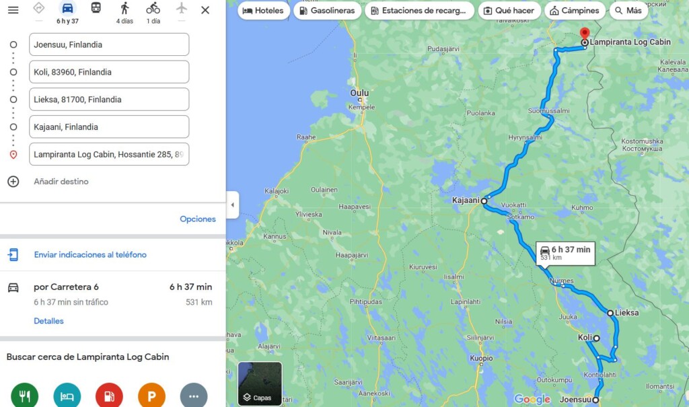Click the restaurants nearby icon
689x407 pixels.
pos(25,395)
